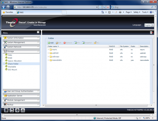Click the Refresh button in address bar
Screen dimensions: 158x121
tap(104, 7)
